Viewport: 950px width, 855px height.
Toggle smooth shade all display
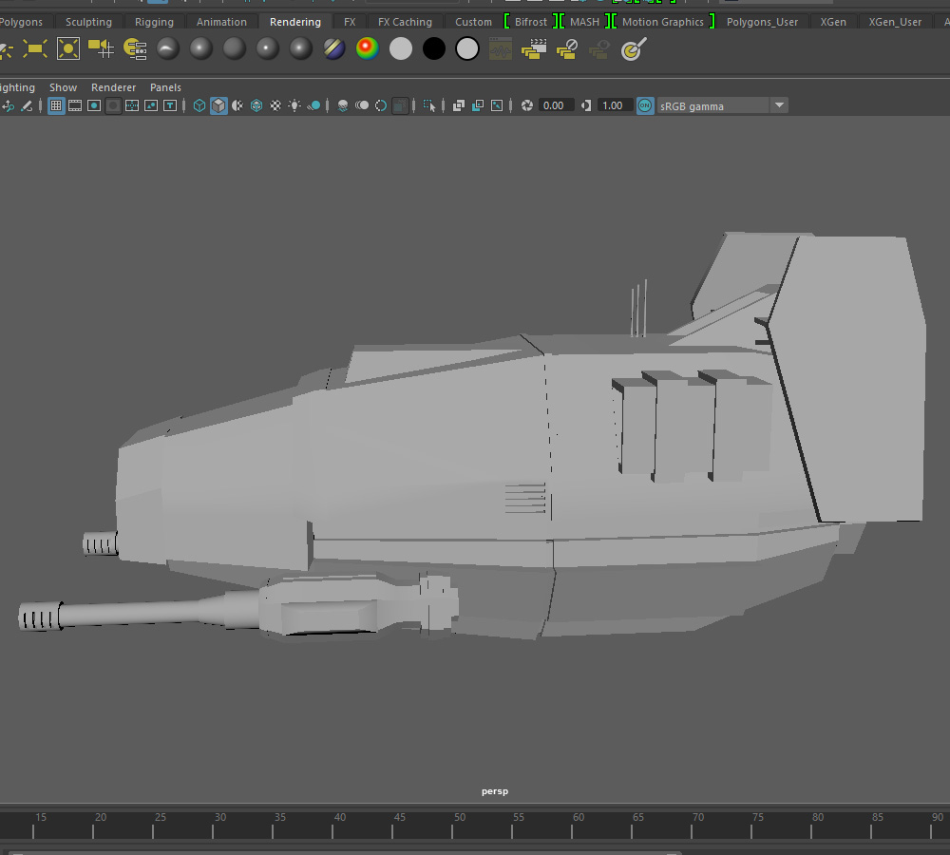218,106
